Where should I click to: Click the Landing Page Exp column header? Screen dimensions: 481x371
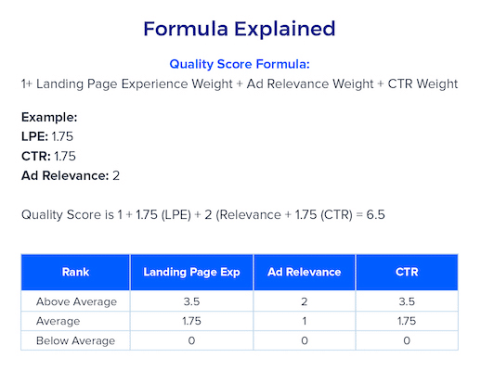(191, 272)
